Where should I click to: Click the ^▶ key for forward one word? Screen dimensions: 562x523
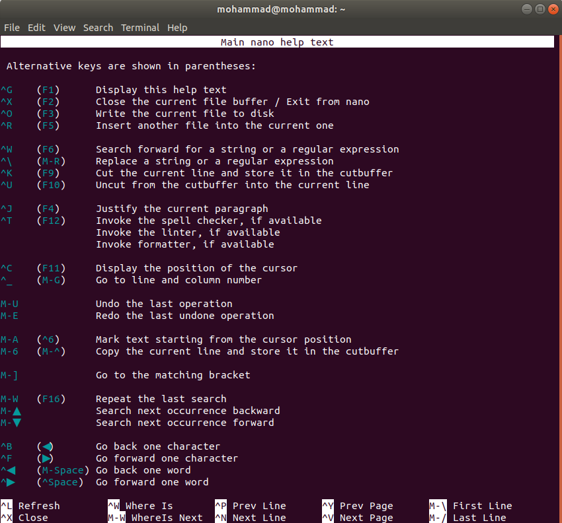pyautogui.click(x=8, y=482)
